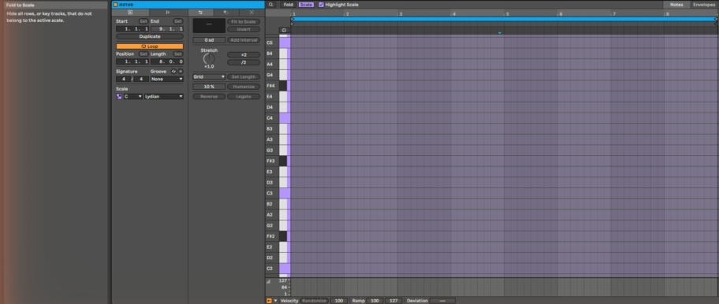Screen dimensions: 719x304
Task: Click the Deviation value field
Action: pyautogui.click(x=442, y=301)
